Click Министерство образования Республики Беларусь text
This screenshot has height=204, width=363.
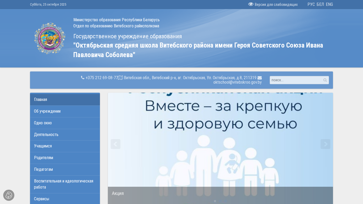[116, 20]
